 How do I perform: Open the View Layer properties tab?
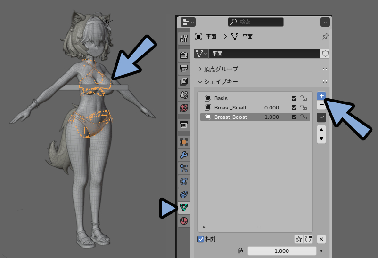184,81
